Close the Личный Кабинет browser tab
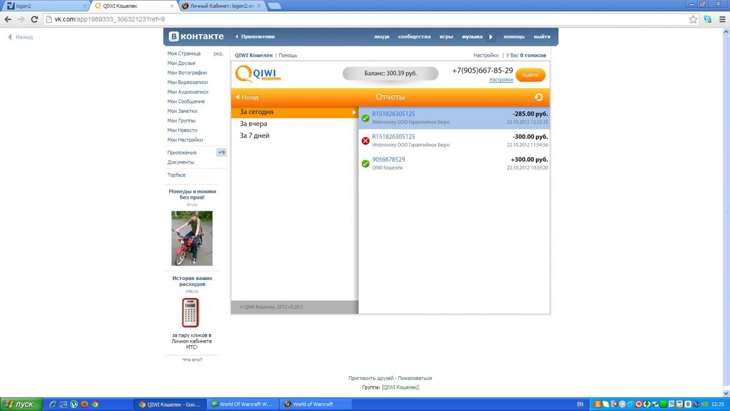The image size is (730, 411). (x=258, y=6)
